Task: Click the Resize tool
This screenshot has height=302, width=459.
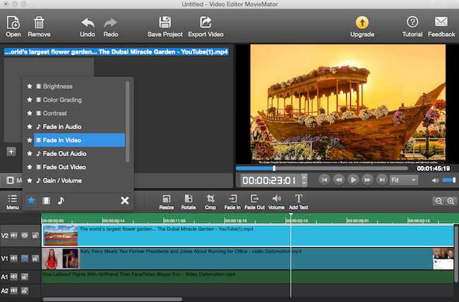Action: click(x=166, y=202)
